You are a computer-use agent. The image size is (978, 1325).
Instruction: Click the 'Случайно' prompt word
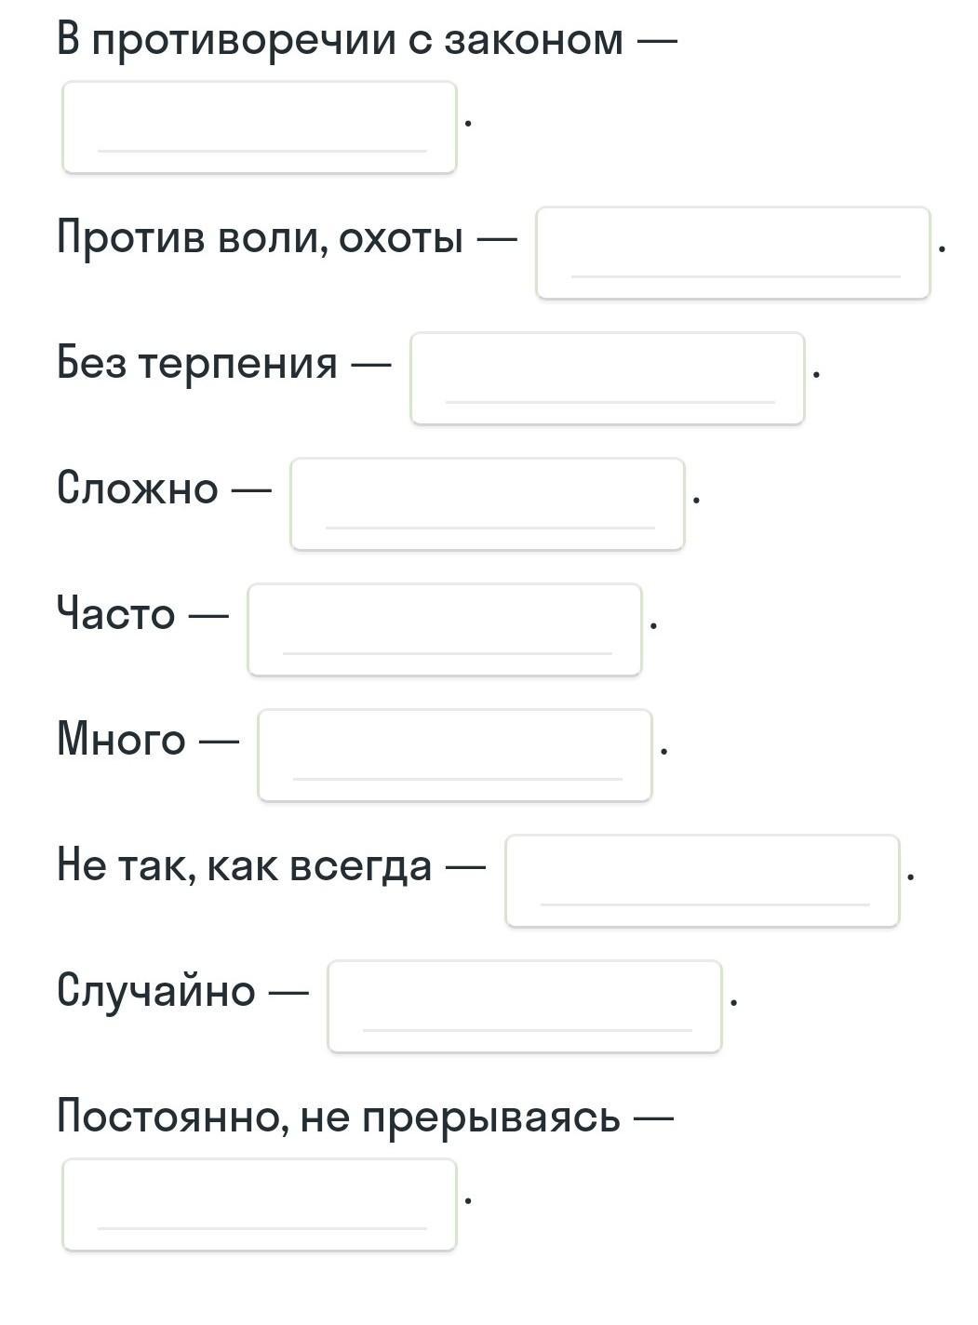point(156,991)
